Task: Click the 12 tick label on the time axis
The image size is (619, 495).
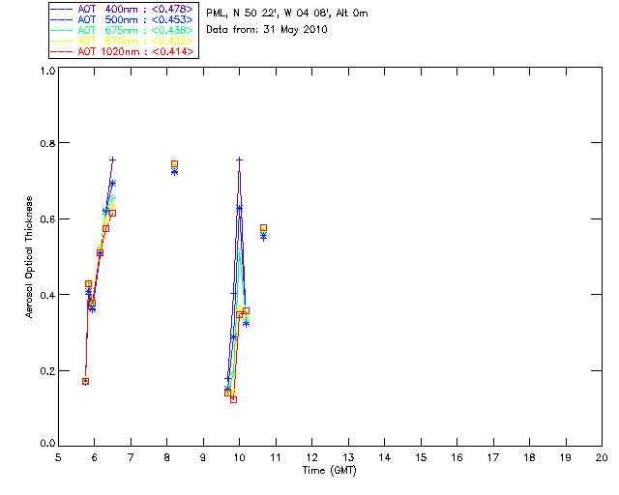Action: point(311,457)
